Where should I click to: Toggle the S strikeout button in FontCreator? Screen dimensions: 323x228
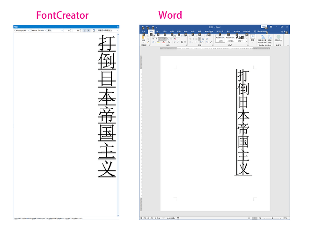tap(89, 30)
